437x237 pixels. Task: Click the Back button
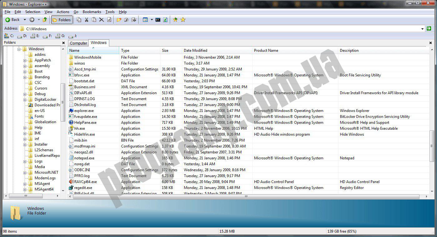13,20
